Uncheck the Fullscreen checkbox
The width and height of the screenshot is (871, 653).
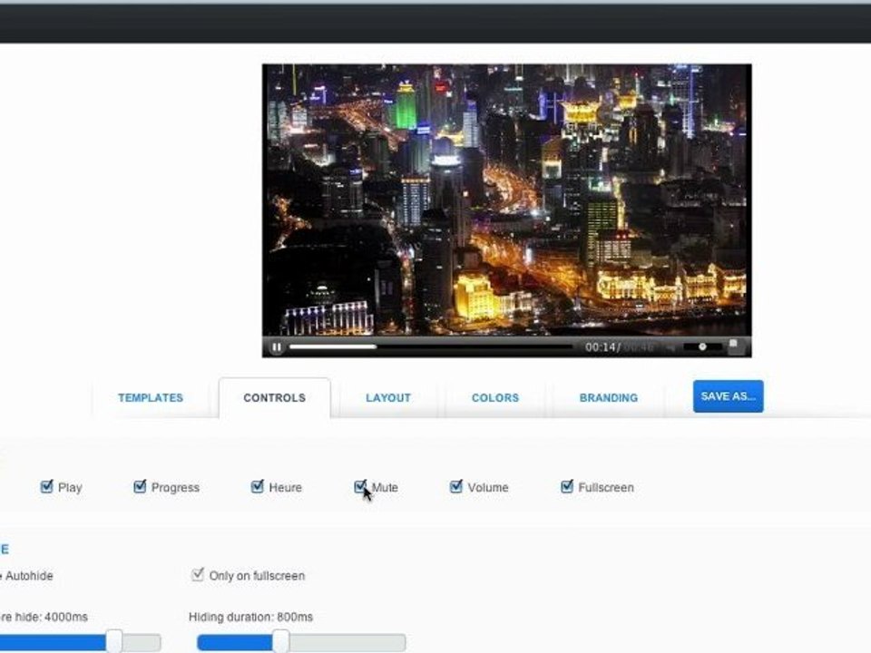[566, 487]
